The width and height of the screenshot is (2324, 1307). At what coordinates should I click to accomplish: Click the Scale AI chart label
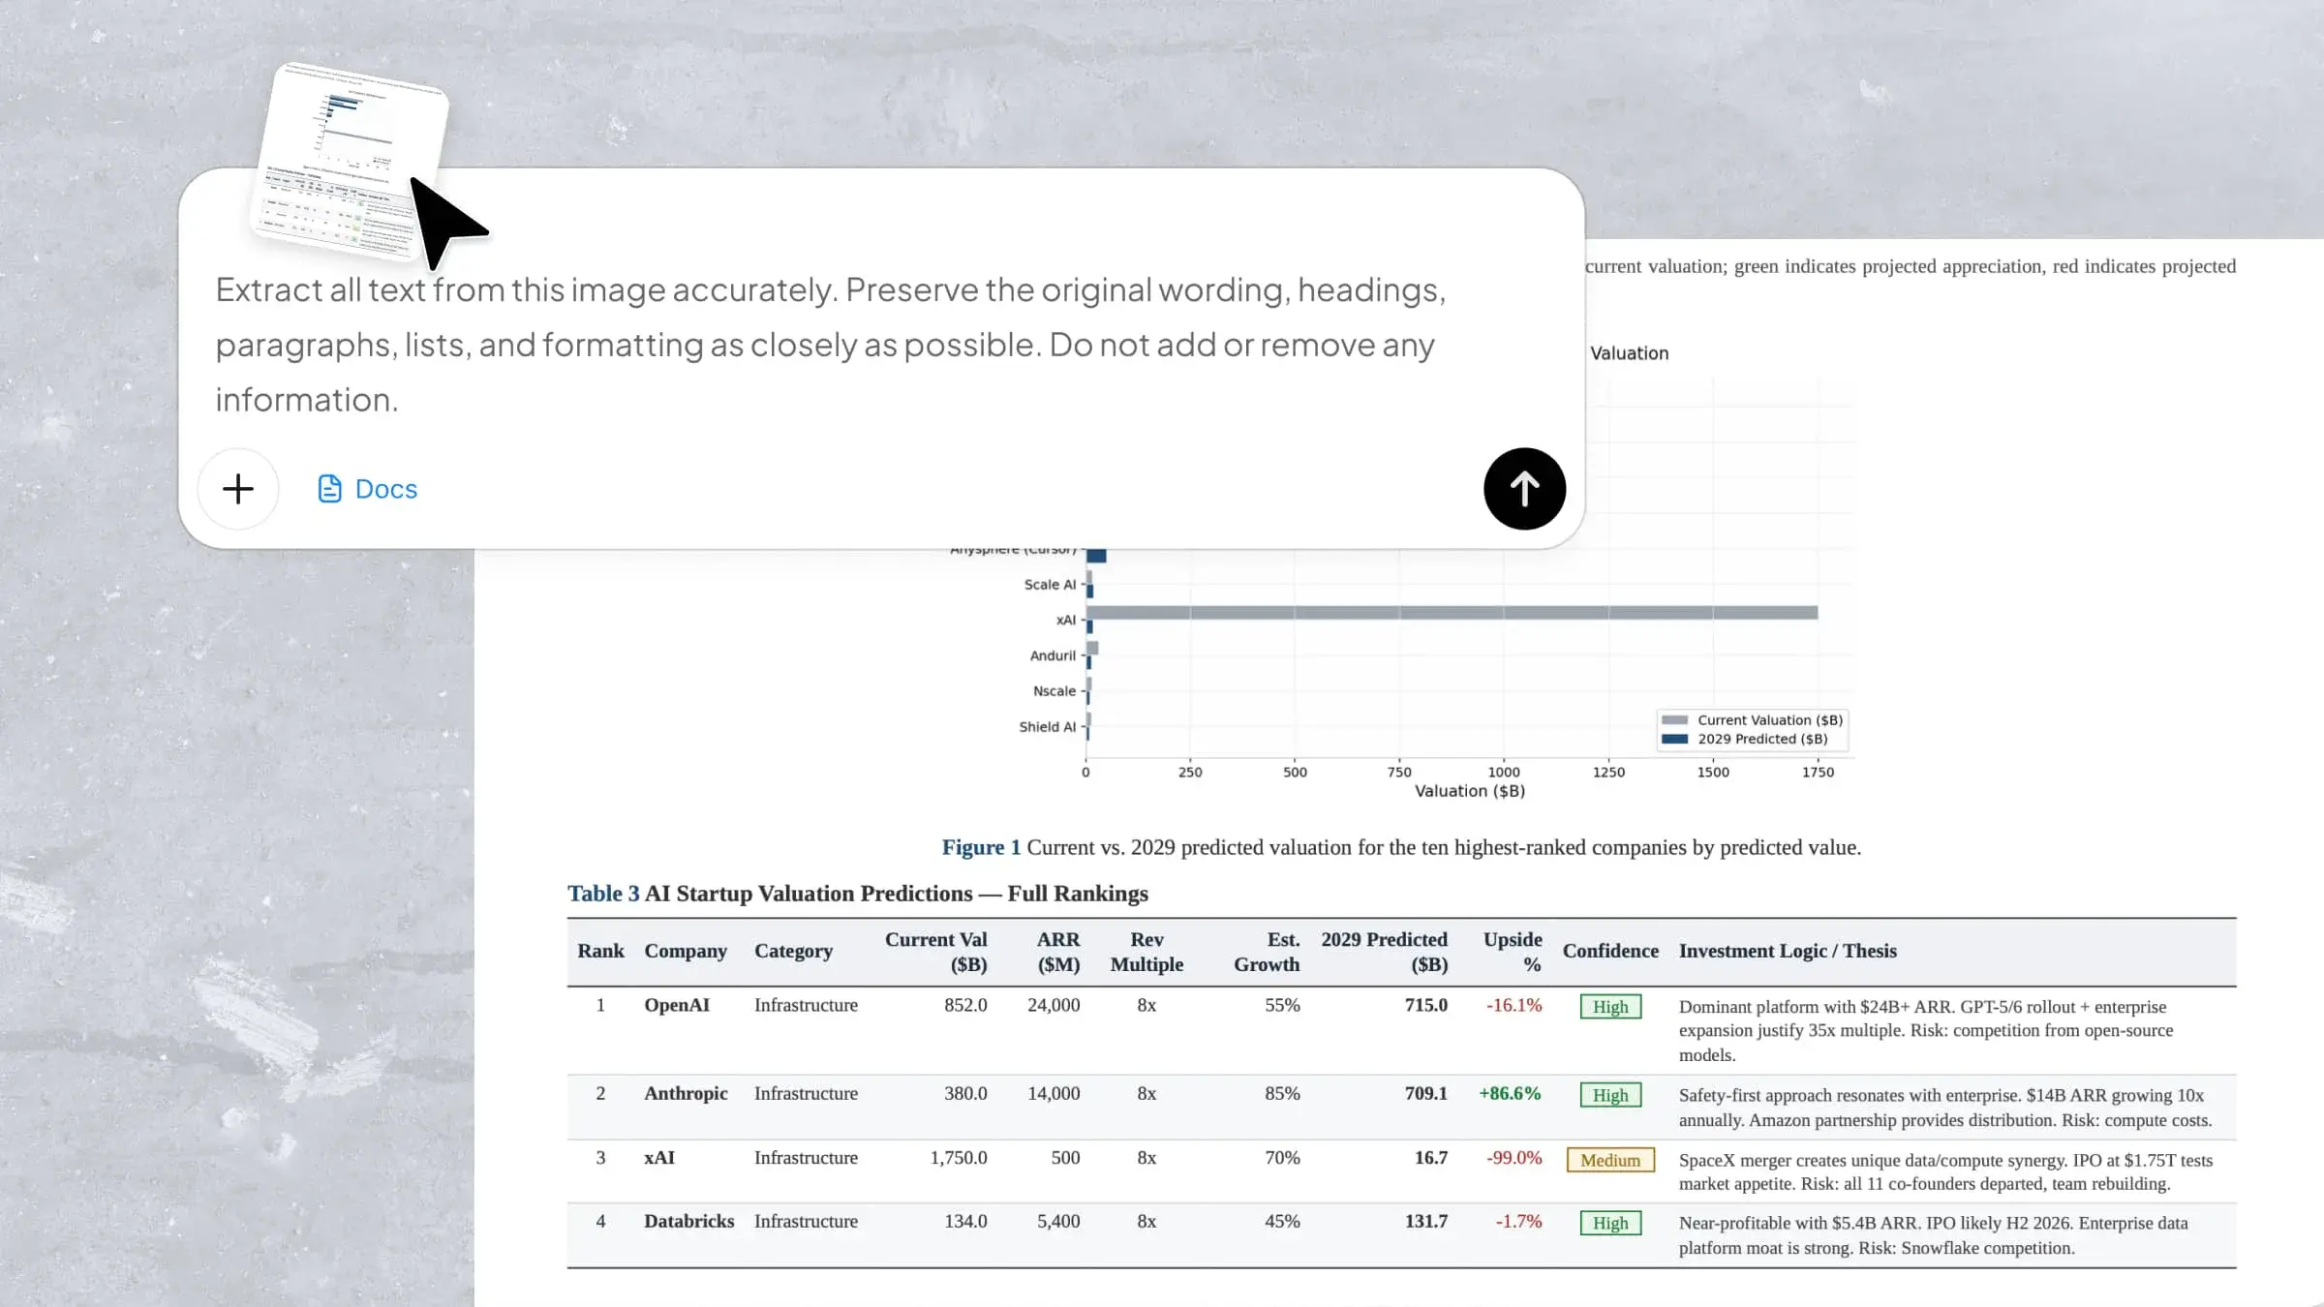point(1050,585)
